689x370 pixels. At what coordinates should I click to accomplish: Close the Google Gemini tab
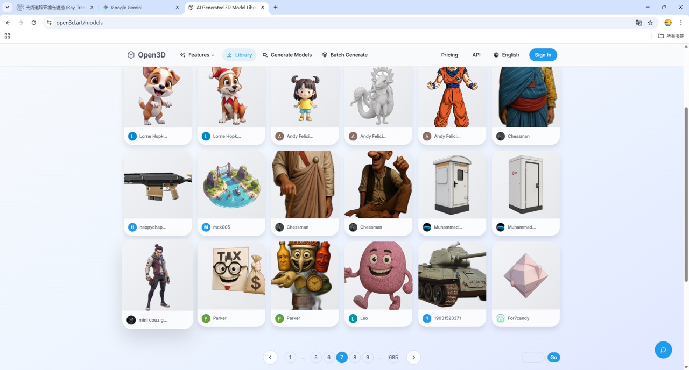pos(178,8)
